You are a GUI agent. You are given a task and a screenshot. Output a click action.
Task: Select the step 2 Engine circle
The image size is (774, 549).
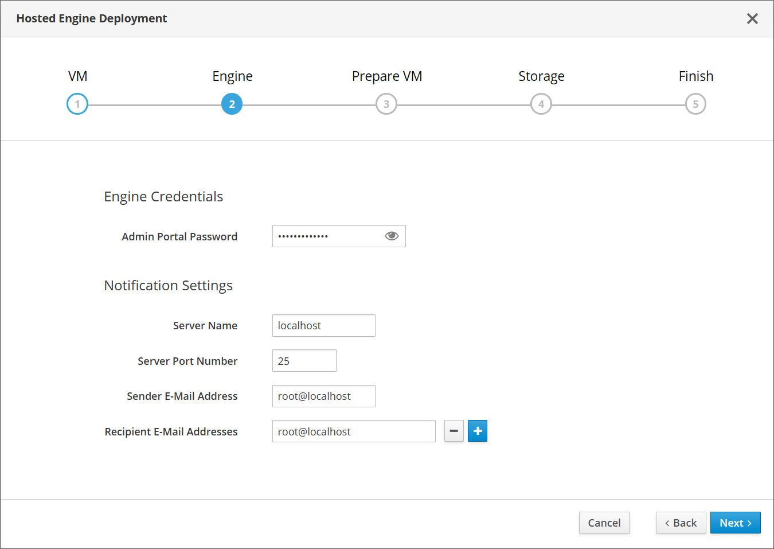point(232,104)
